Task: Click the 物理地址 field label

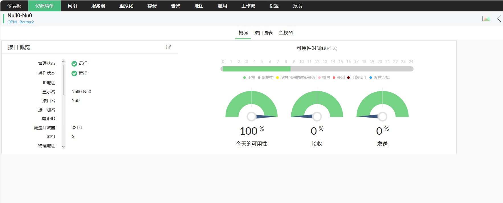Action: click(47, 146)
